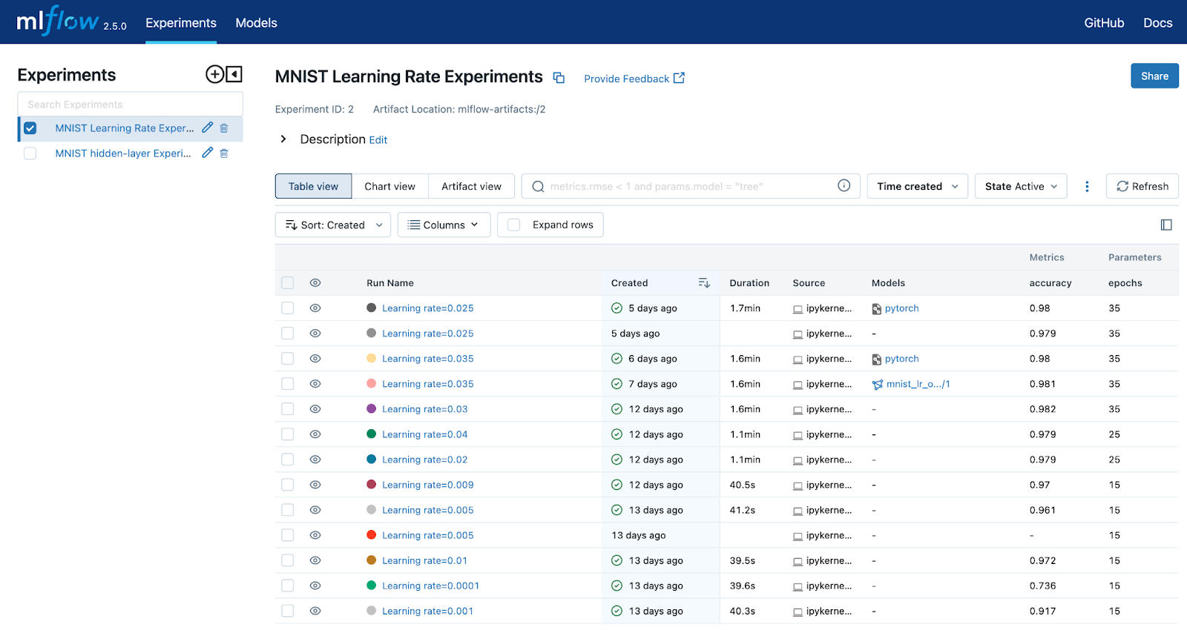
Task: Click the purple swatch for Learning rate=0.03
Action: point(372,409)
